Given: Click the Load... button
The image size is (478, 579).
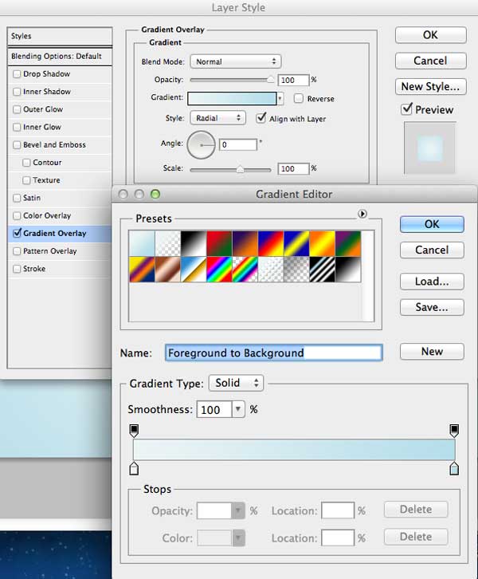Looking at the screenshot, I should click(432, 282).
